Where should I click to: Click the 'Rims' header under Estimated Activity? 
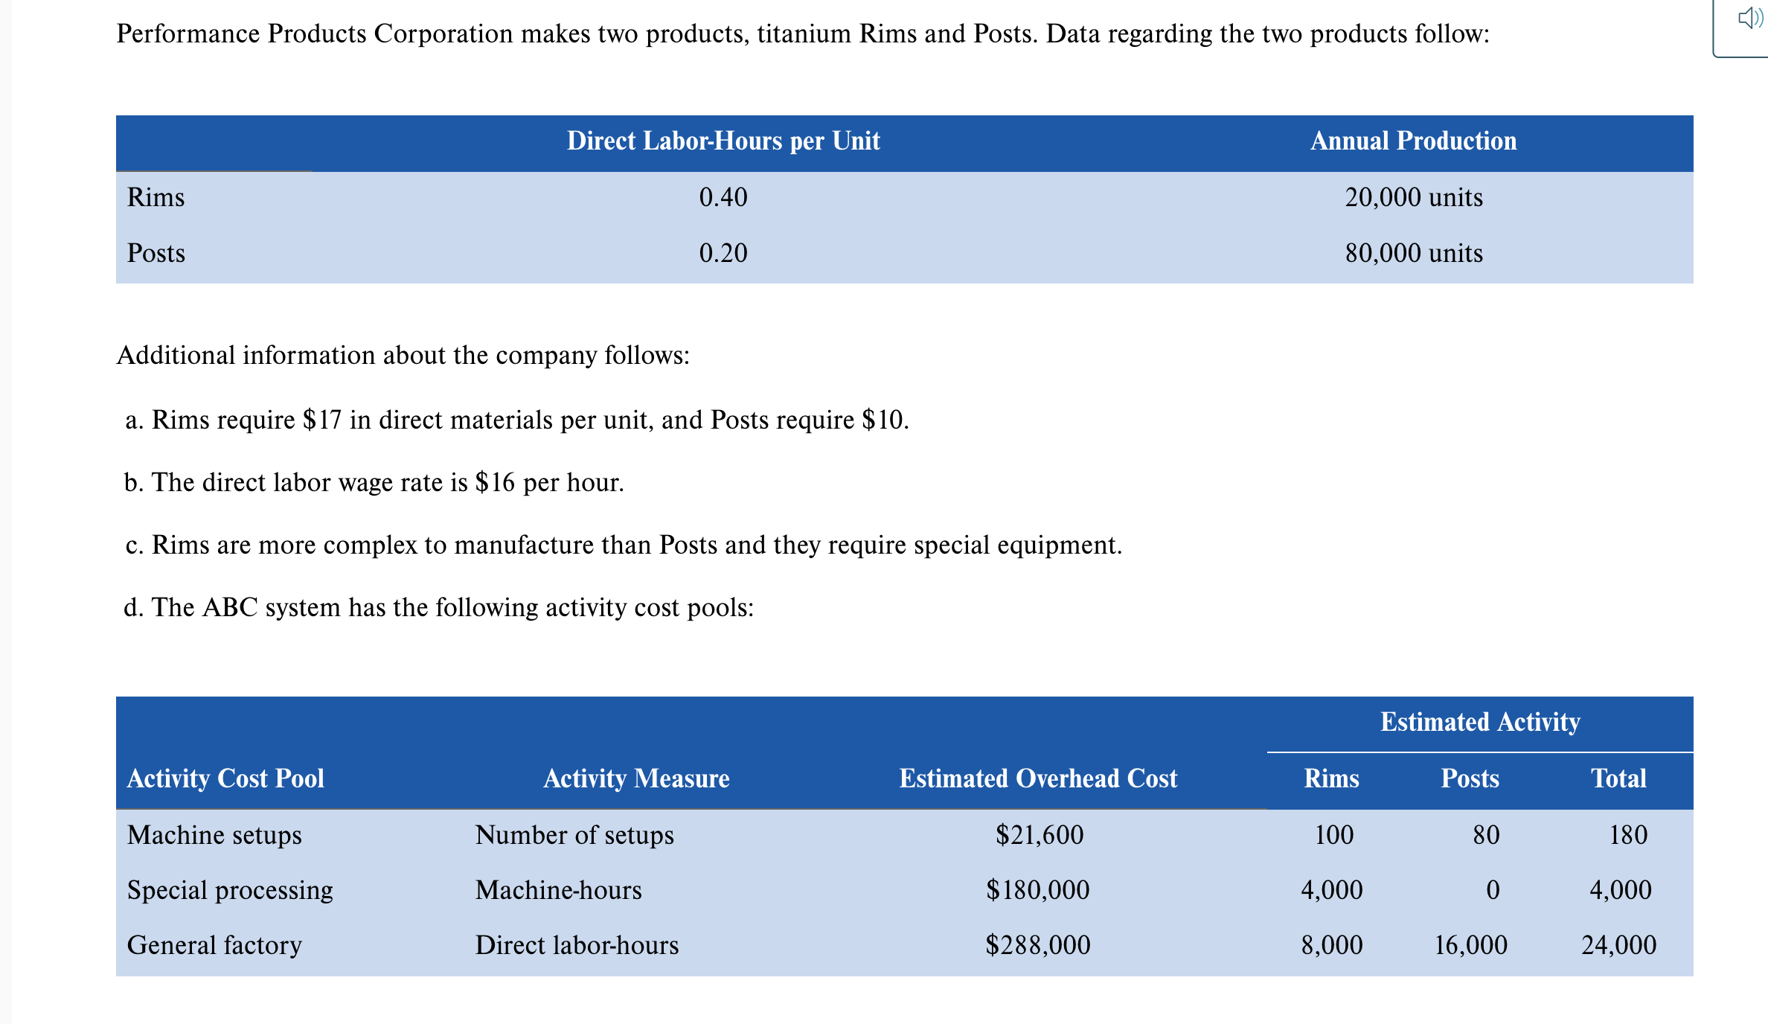(x=1331, y=778)
